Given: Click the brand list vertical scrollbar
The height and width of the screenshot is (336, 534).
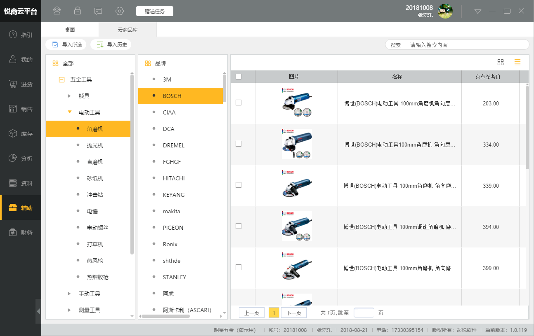Looking at the screenshot, I should 224,88.
